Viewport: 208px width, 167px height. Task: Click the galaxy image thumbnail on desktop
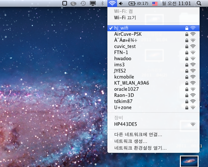point(189,161)
